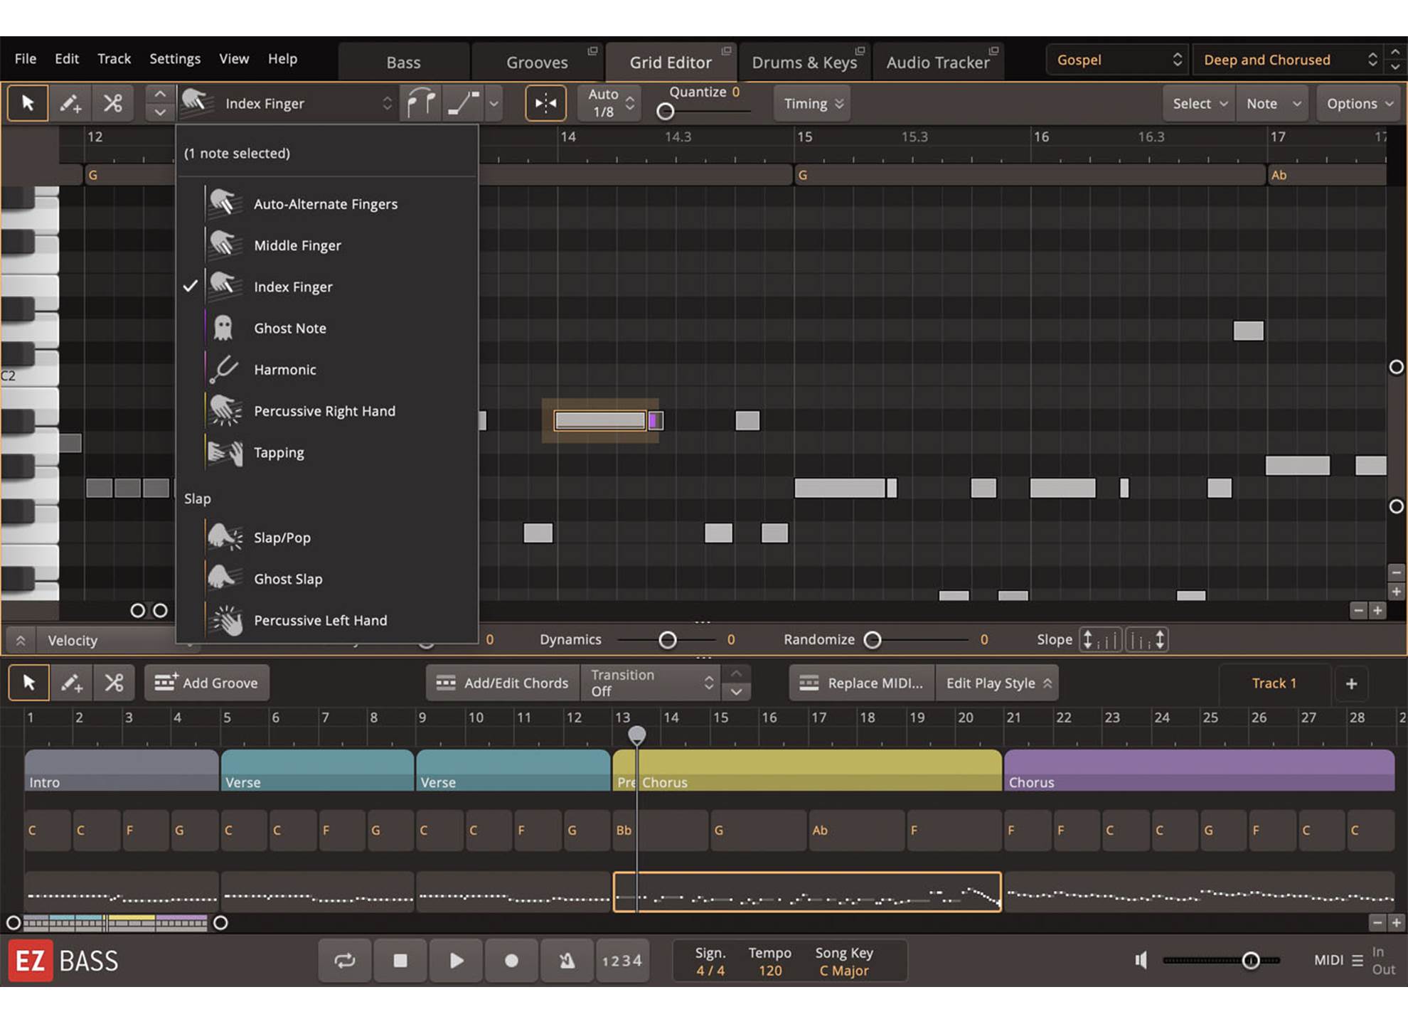Click the Add Groove button
This screenshot has width=1408, height=1024.
[x=207, y=683]
